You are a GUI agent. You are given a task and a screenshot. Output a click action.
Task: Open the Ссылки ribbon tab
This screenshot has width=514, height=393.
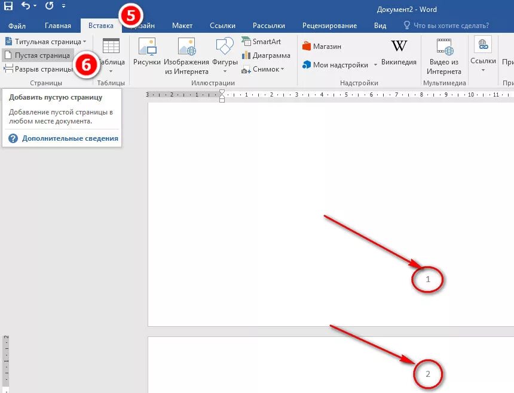222,26
